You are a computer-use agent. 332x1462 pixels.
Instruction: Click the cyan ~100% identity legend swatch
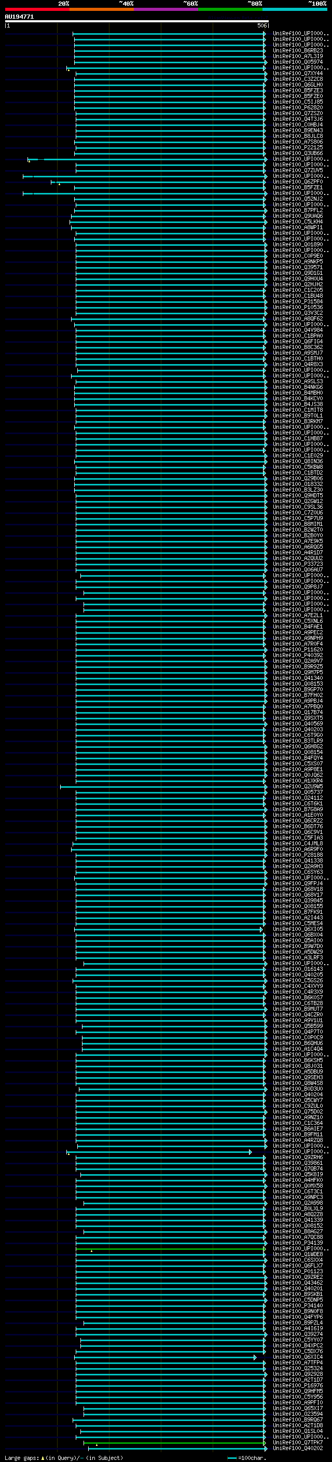(295, 9)
